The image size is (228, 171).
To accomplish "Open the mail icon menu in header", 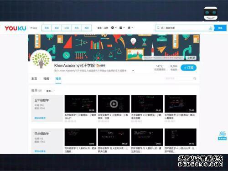I will click(x=122, y=28).
